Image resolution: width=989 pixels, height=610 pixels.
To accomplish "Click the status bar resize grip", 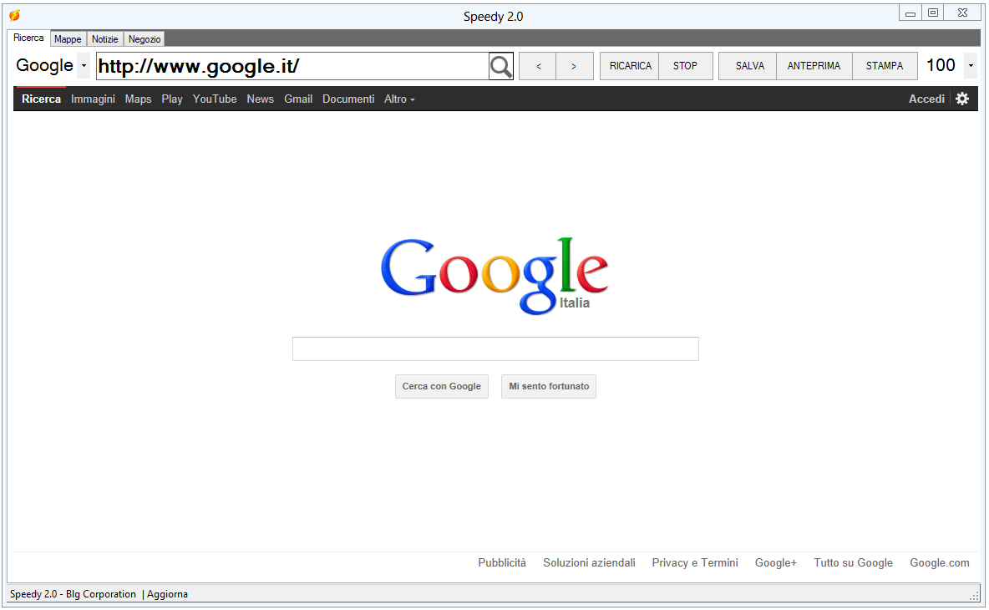I will pyautogui.click(x=975, y=595).
